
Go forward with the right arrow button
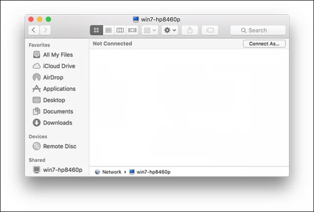[x=45, y=30]
